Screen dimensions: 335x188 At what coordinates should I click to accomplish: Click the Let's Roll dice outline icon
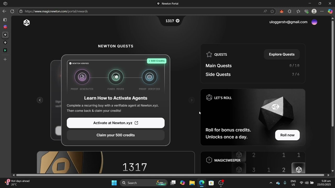click(209, 98)
